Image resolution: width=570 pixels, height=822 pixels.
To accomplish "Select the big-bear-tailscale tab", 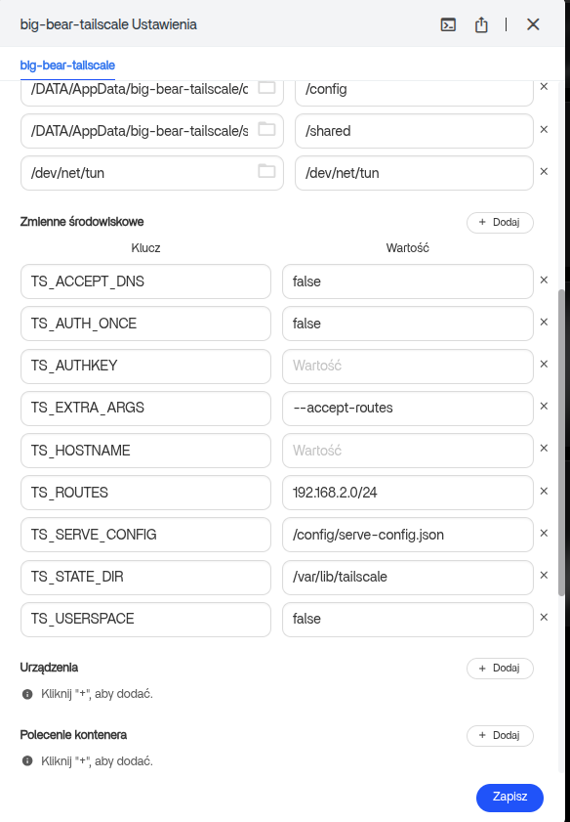I will (x=67, y=65).
